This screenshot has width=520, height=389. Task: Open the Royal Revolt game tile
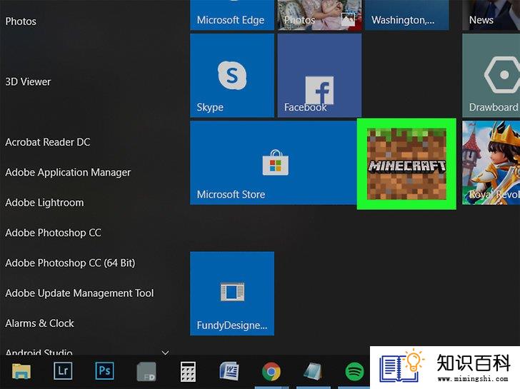click(491, 163)
